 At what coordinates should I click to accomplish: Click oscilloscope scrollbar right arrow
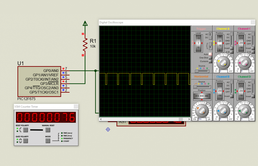[x=189, y=119]
